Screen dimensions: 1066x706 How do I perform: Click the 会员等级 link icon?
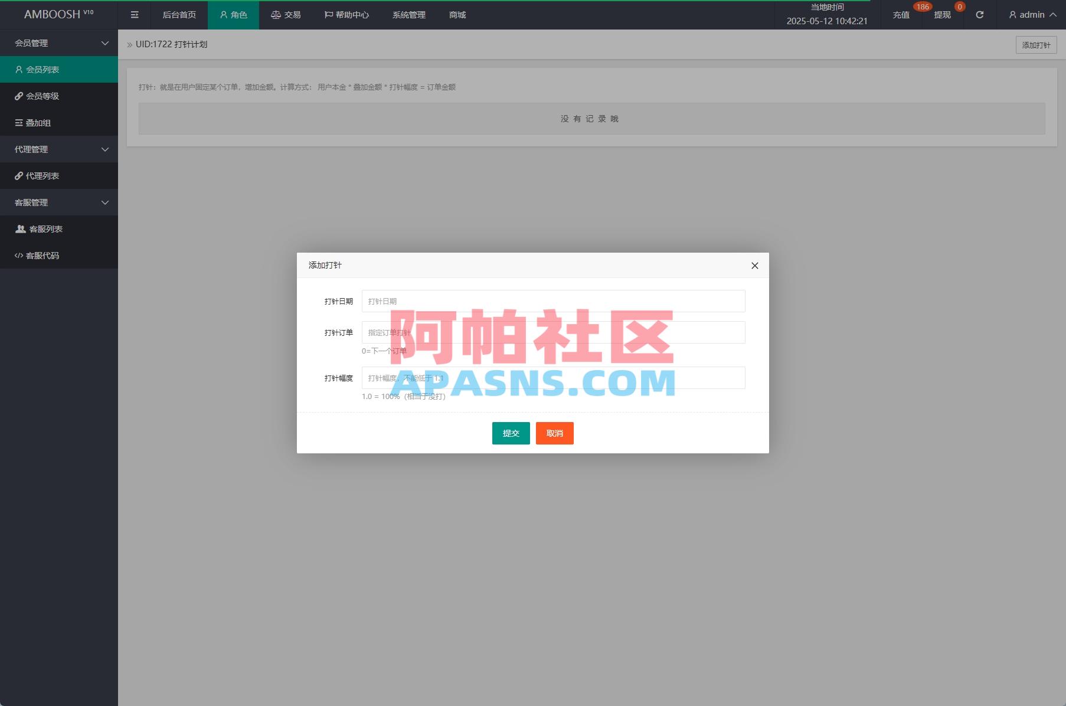pos(18,96)
